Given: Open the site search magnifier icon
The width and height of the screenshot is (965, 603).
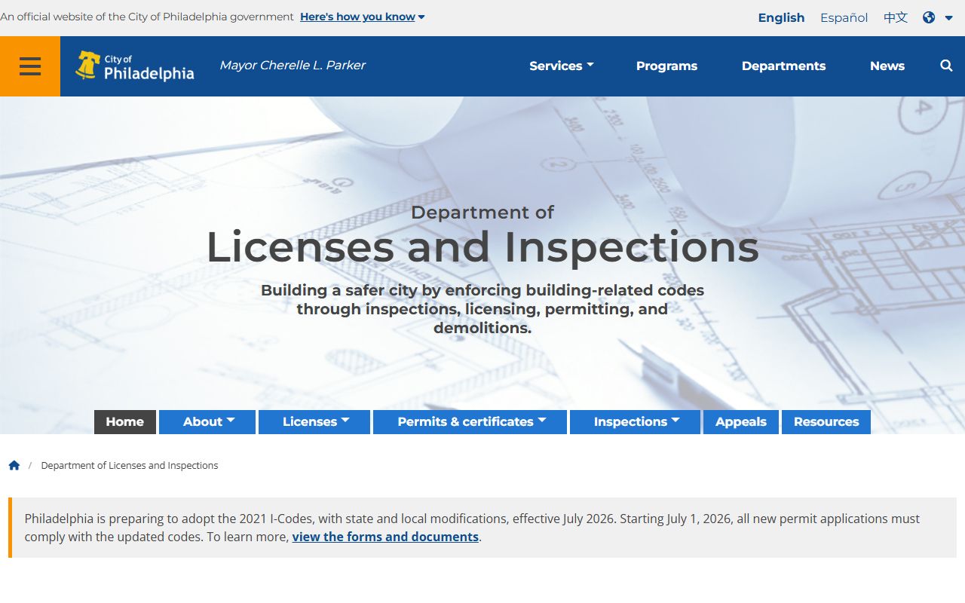Looking at the screenshot, I should coord(946,66).
